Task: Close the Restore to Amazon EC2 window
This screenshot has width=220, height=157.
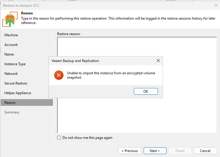Action: click(x=216, y=5)
